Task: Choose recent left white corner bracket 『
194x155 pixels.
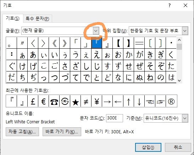Action: point(11,101)
